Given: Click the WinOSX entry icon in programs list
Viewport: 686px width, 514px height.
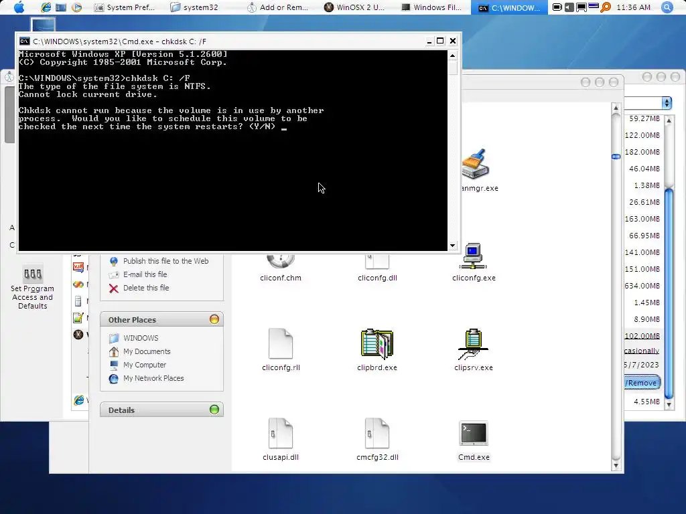Looking at the screenshot, I should [x=78, y=335].
